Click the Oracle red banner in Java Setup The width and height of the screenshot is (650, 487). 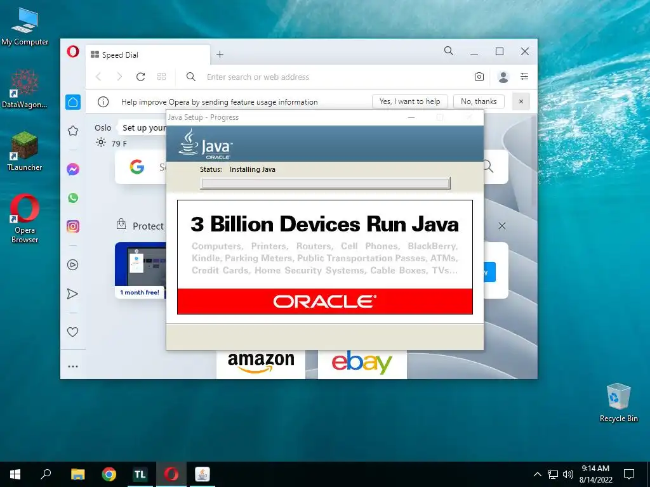click(325, 301)
